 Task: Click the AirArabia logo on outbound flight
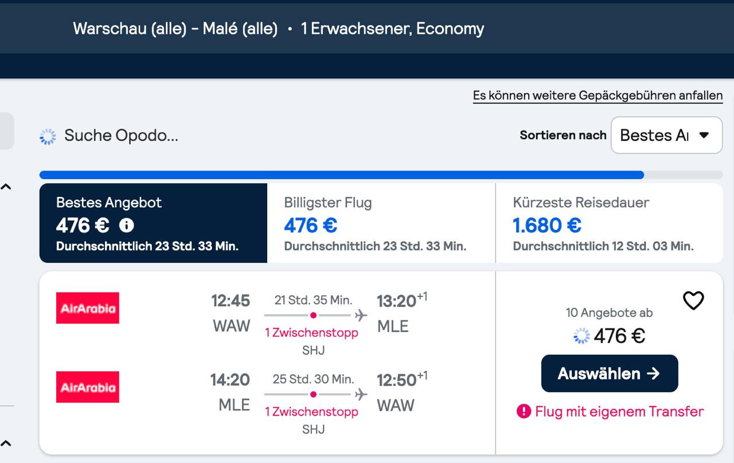88,308
